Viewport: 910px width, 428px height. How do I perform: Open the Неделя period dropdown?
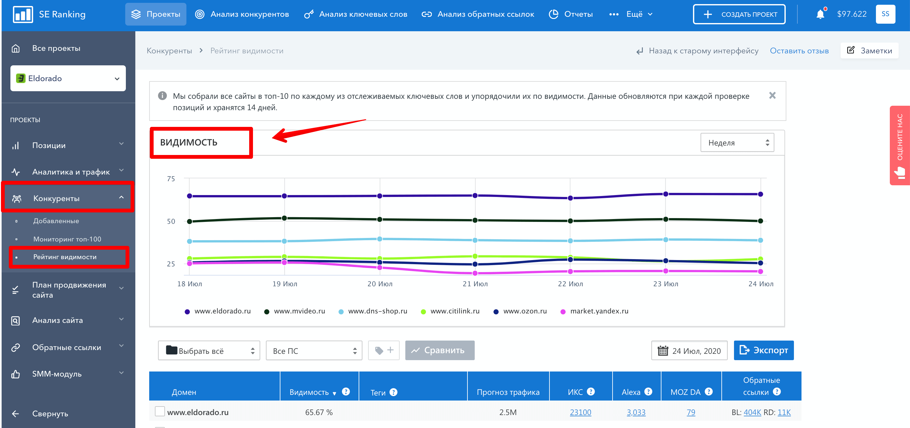pos(737,142)
